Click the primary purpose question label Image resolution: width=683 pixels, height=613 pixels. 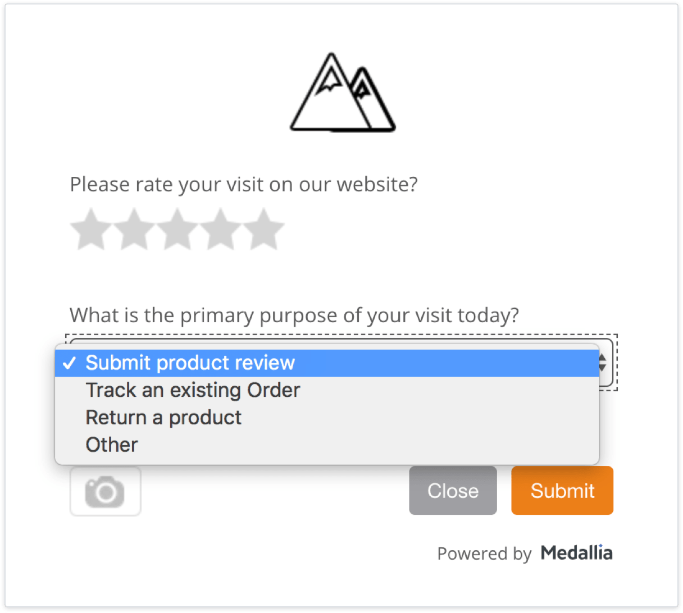point(294,315)
